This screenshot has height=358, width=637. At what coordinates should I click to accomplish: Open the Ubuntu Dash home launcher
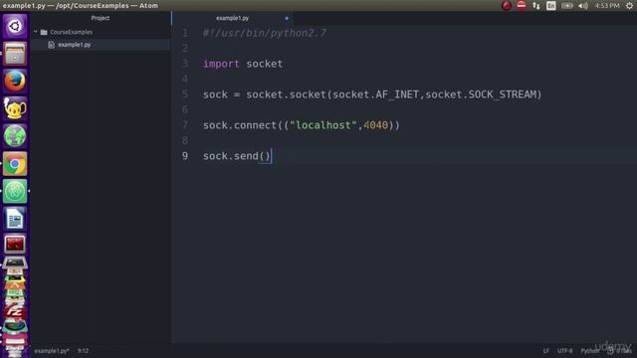point(15,27)
